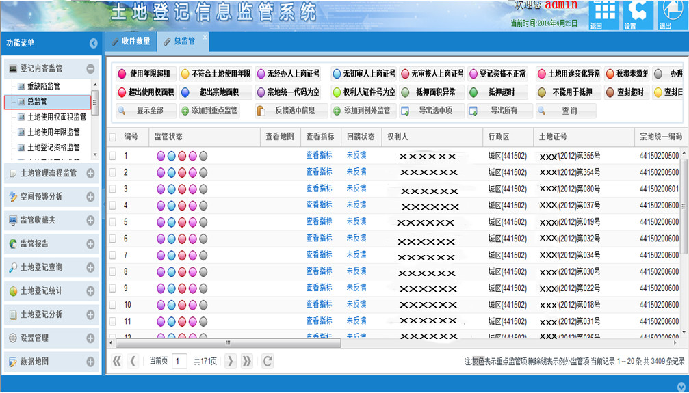689x393 pixels.
Task: Collapse the 登记内容监管 menu section
Action: pyautogui.click(x=90, y=68)
